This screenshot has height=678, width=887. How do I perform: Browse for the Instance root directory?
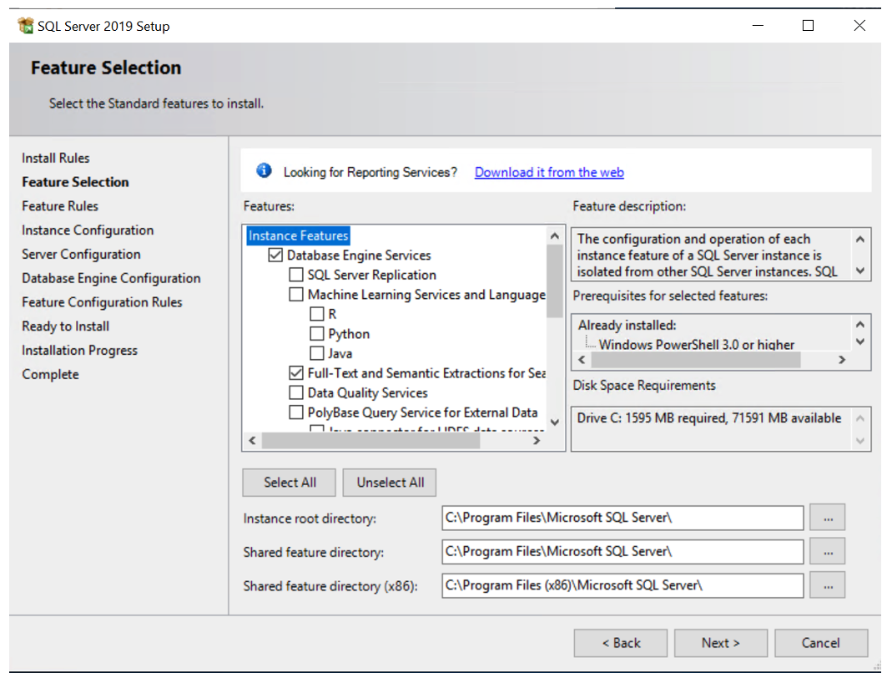point(828,518)
